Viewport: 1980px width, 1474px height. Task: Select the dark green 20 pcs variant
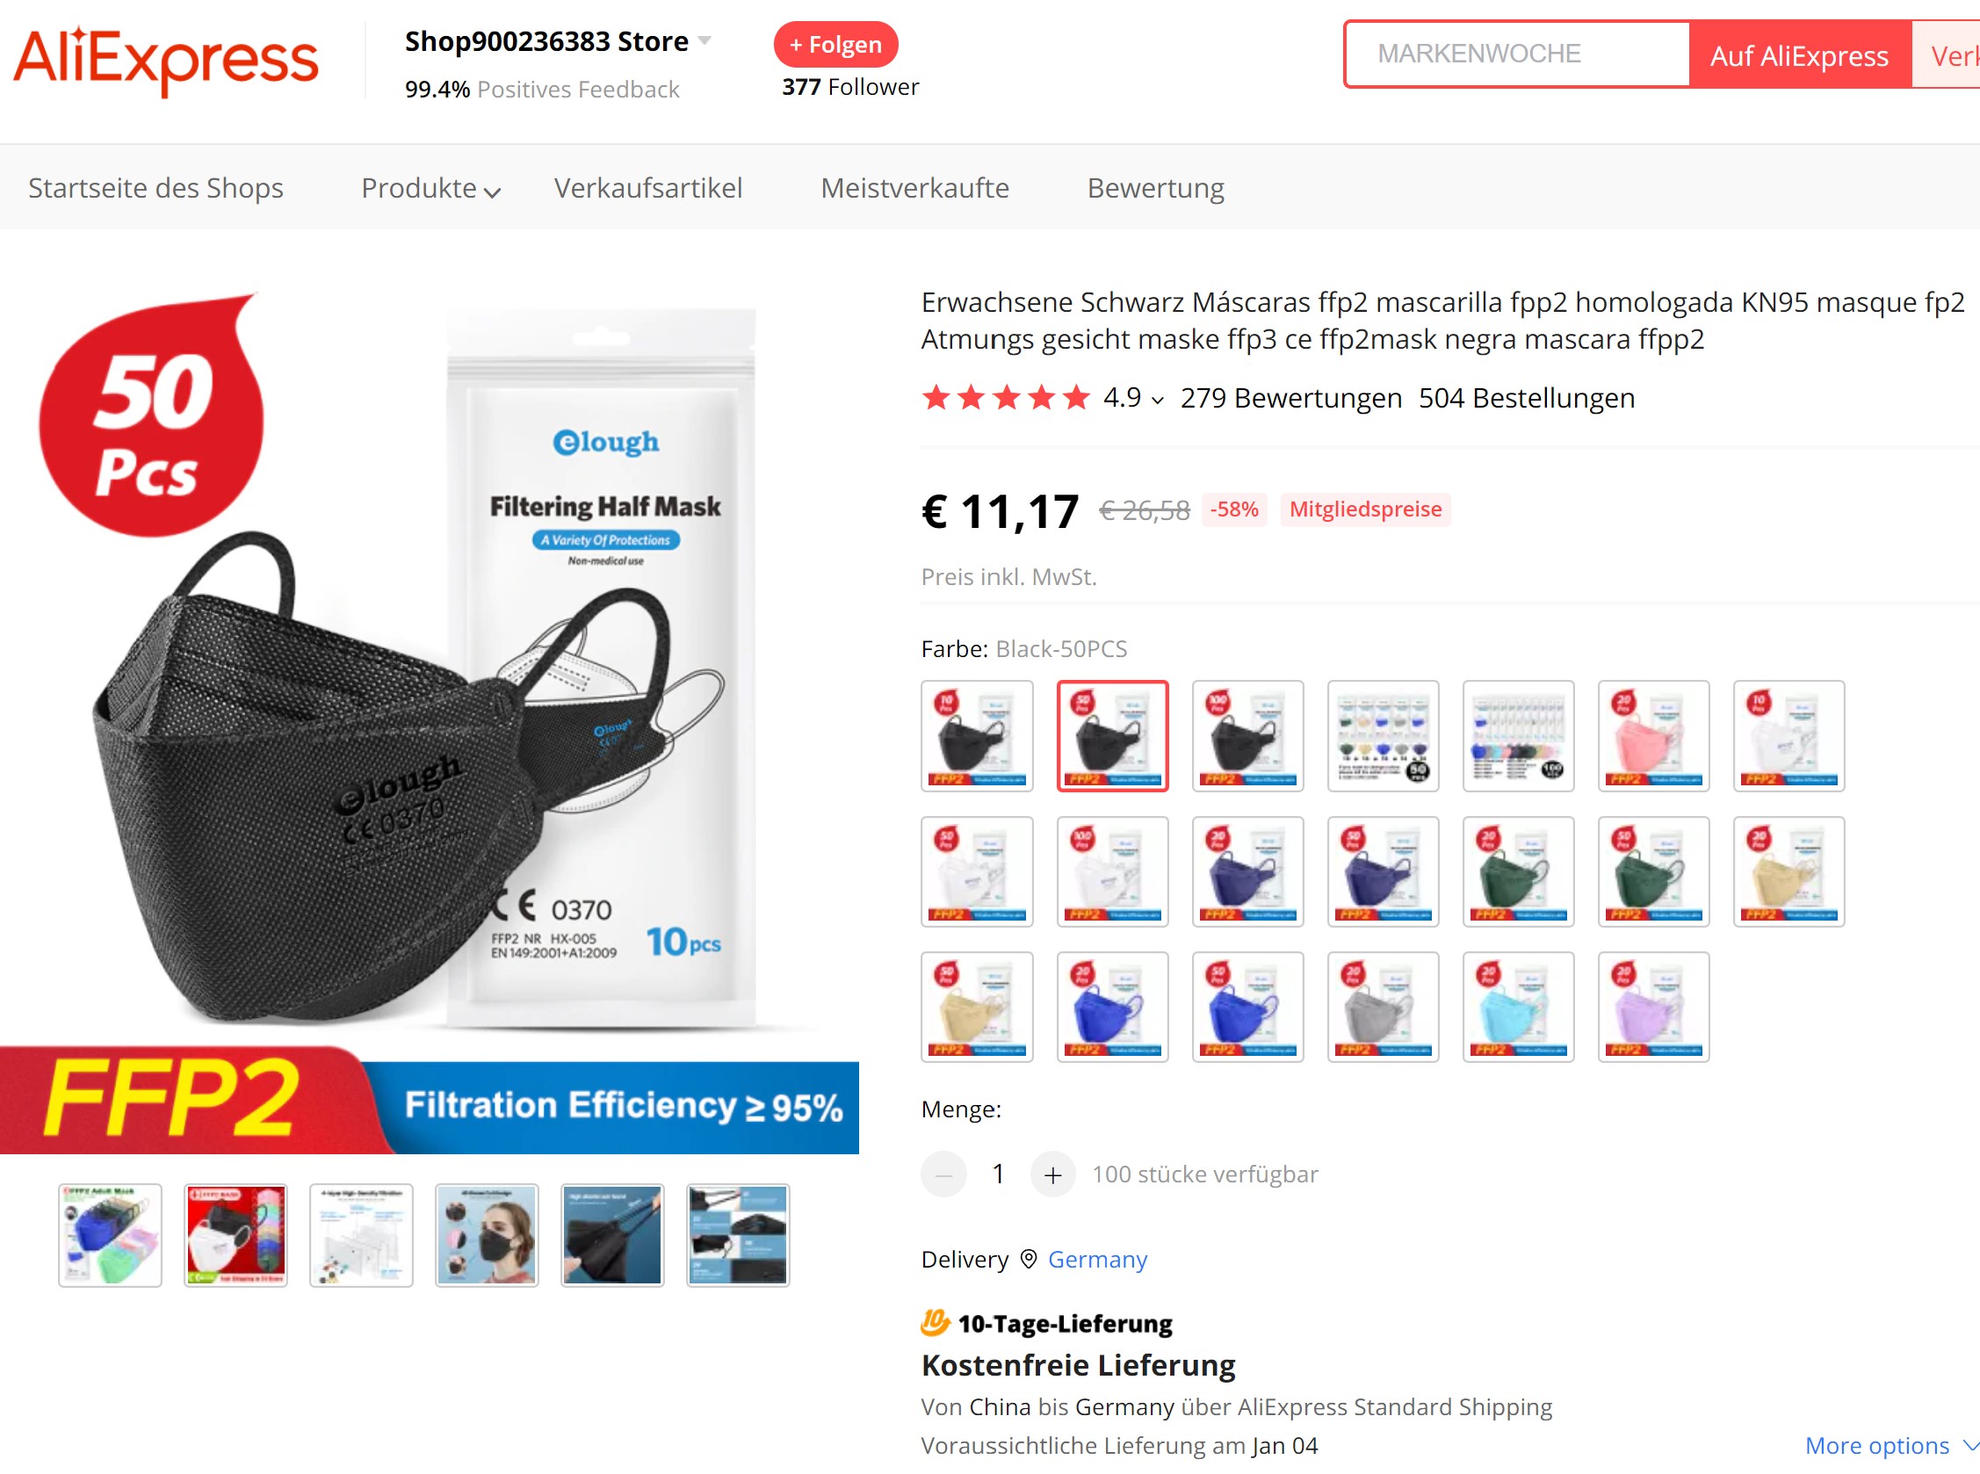click(1518, 871)
